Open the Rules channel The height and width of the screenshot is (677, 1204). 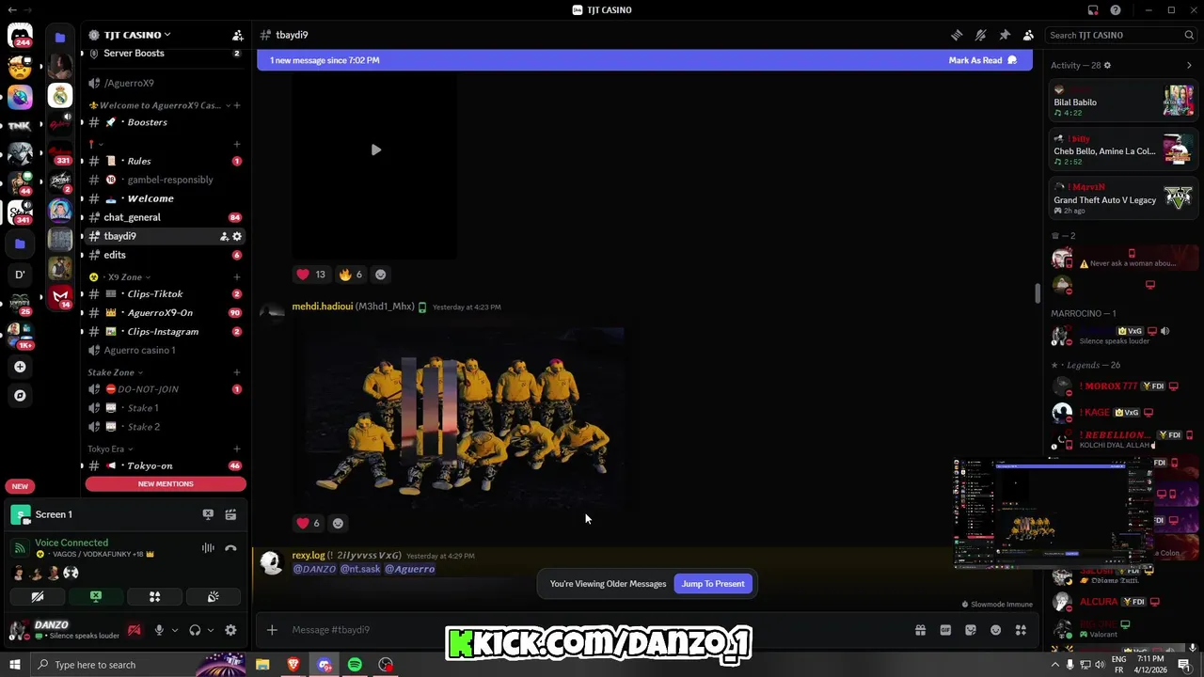click(165, 161)
